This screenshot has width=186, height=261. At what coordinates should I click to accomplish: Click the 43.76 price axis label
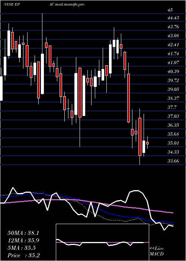(x=173, y=26)
